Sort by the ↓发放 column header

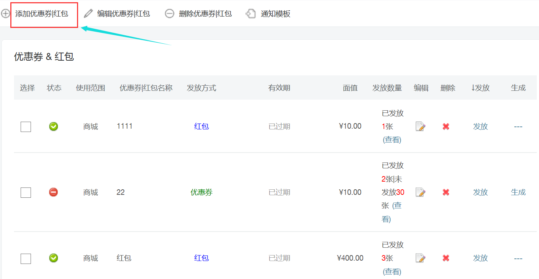click(x=480, y=88)
